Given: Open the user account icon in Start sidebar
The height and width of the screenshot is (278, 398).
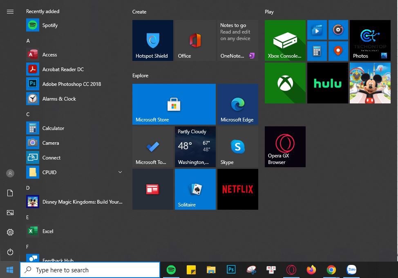Looking at the screenshot, I should (x=10, y=173).
